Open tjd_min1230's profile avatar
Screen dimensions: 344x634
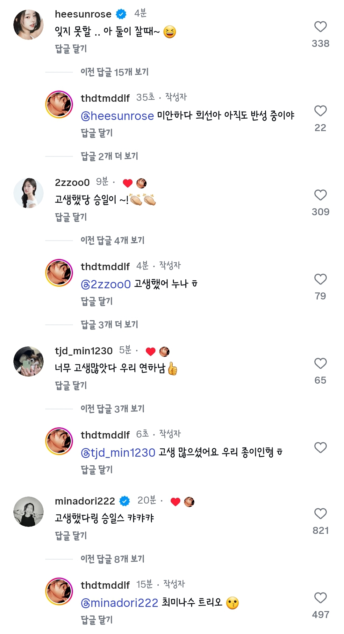[28, 361]
